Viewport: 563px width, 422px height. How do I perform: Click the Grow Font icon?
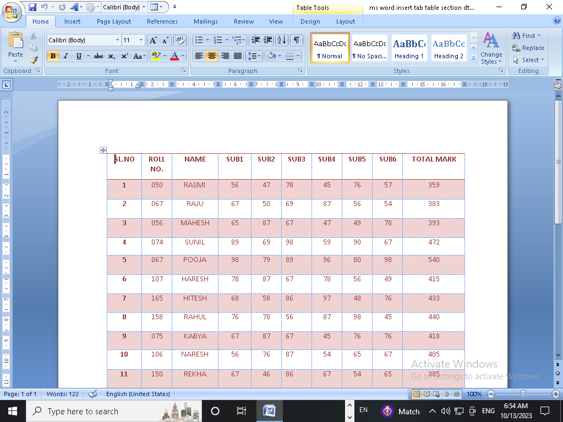(x=154, y=40)
